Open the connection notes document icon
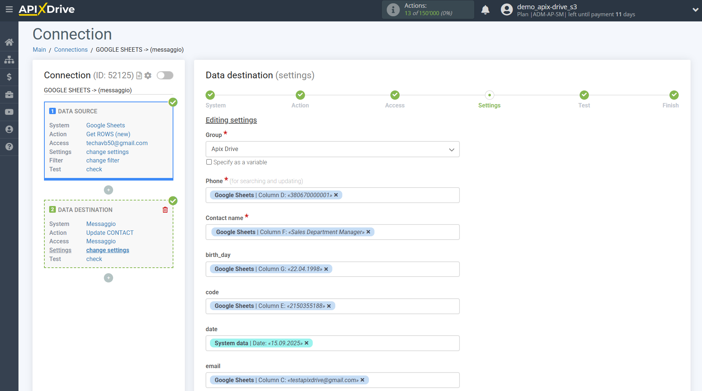Viewport: 702px width, 391px height. 139,76
